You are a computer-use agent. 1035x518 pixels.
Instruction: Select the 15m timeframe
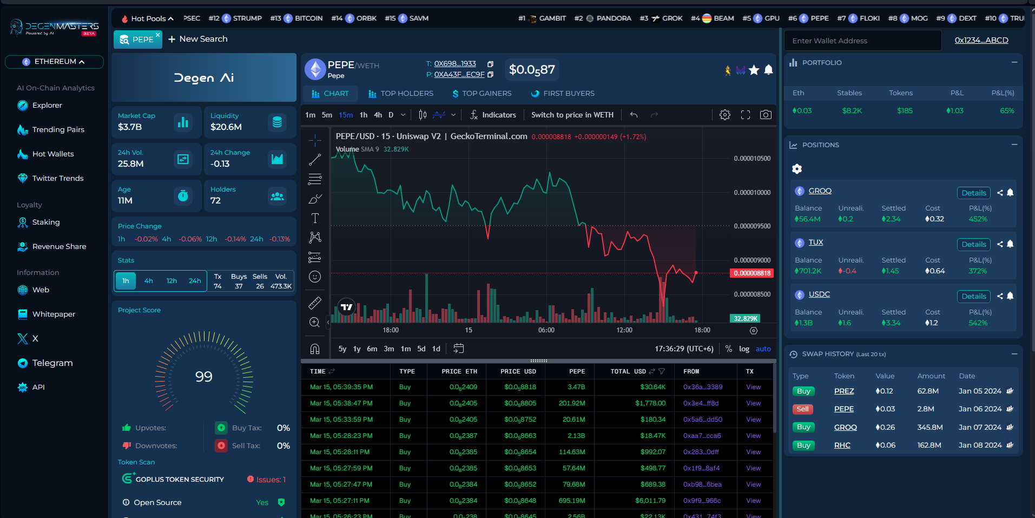pyautogui.click(x=346, y=115)
